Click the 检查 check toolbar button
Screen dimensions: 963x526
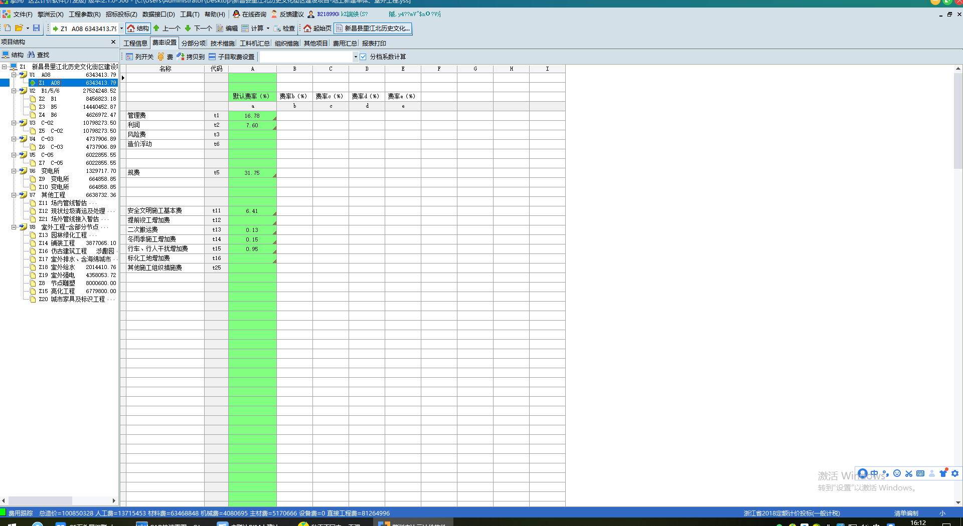[x=284, y=29]
